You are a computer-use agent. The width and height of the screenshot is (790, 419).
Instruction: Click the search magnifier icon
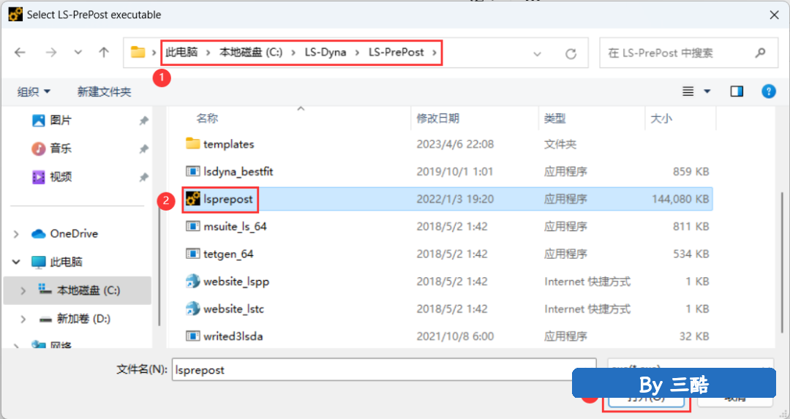tap(760, 53)
